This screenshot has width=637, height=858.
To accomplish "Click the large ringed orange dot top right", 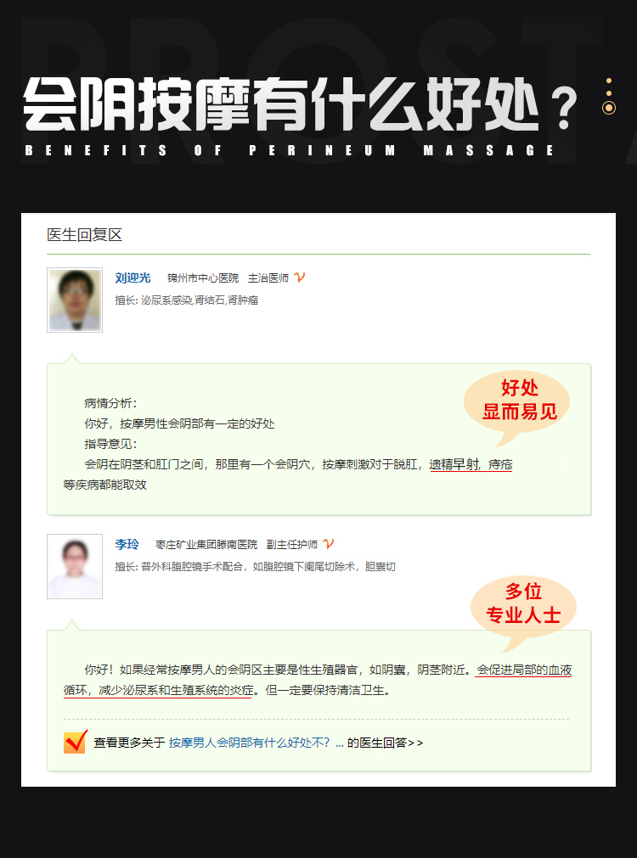I will pos(608,108).
